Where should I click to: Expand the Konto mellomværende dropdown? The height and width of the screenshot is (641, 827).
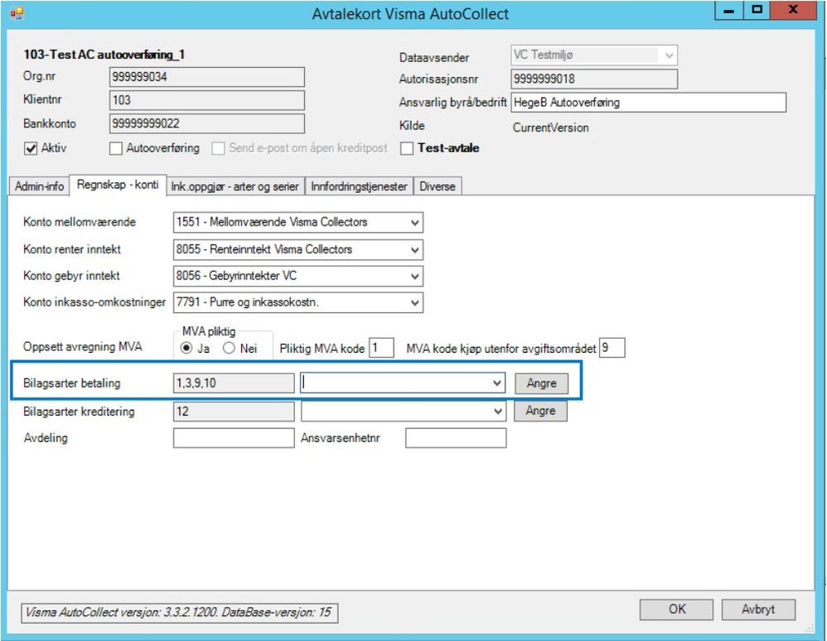pos(415,223)
